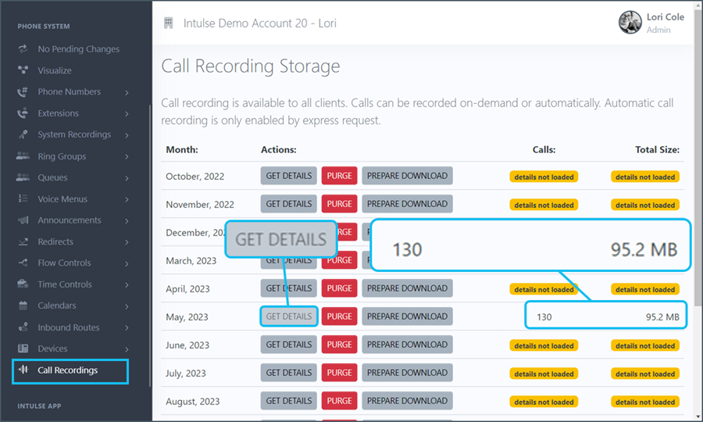Expand the Time Controls submenu chevron
Screen dimensions: 703x422
(x=127, y=285)
